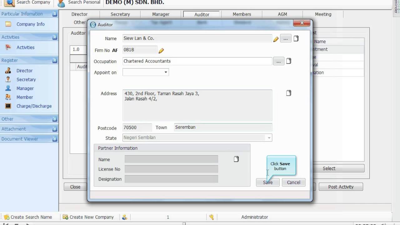
Task: Expand the Other sidebar section
Action: pyautogui.click(x=55, y=119)
